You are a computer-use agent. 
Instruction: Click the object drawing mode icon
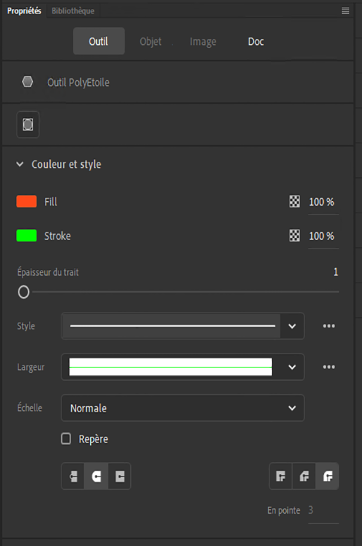(x=27, y=124)
